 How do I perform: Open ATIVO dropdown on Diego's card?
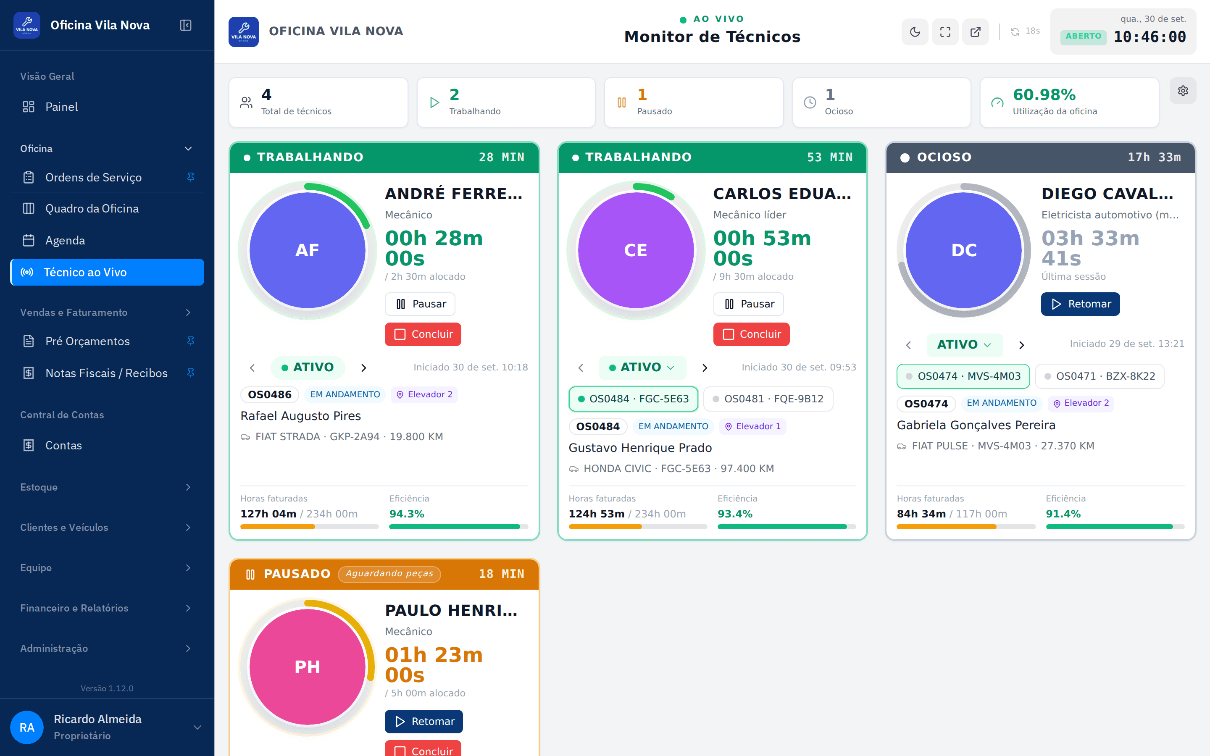pos(965,344)
